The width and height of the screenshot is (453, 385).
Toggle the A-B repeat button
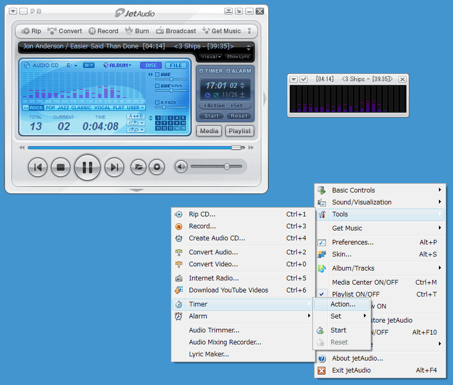(135, 117)
